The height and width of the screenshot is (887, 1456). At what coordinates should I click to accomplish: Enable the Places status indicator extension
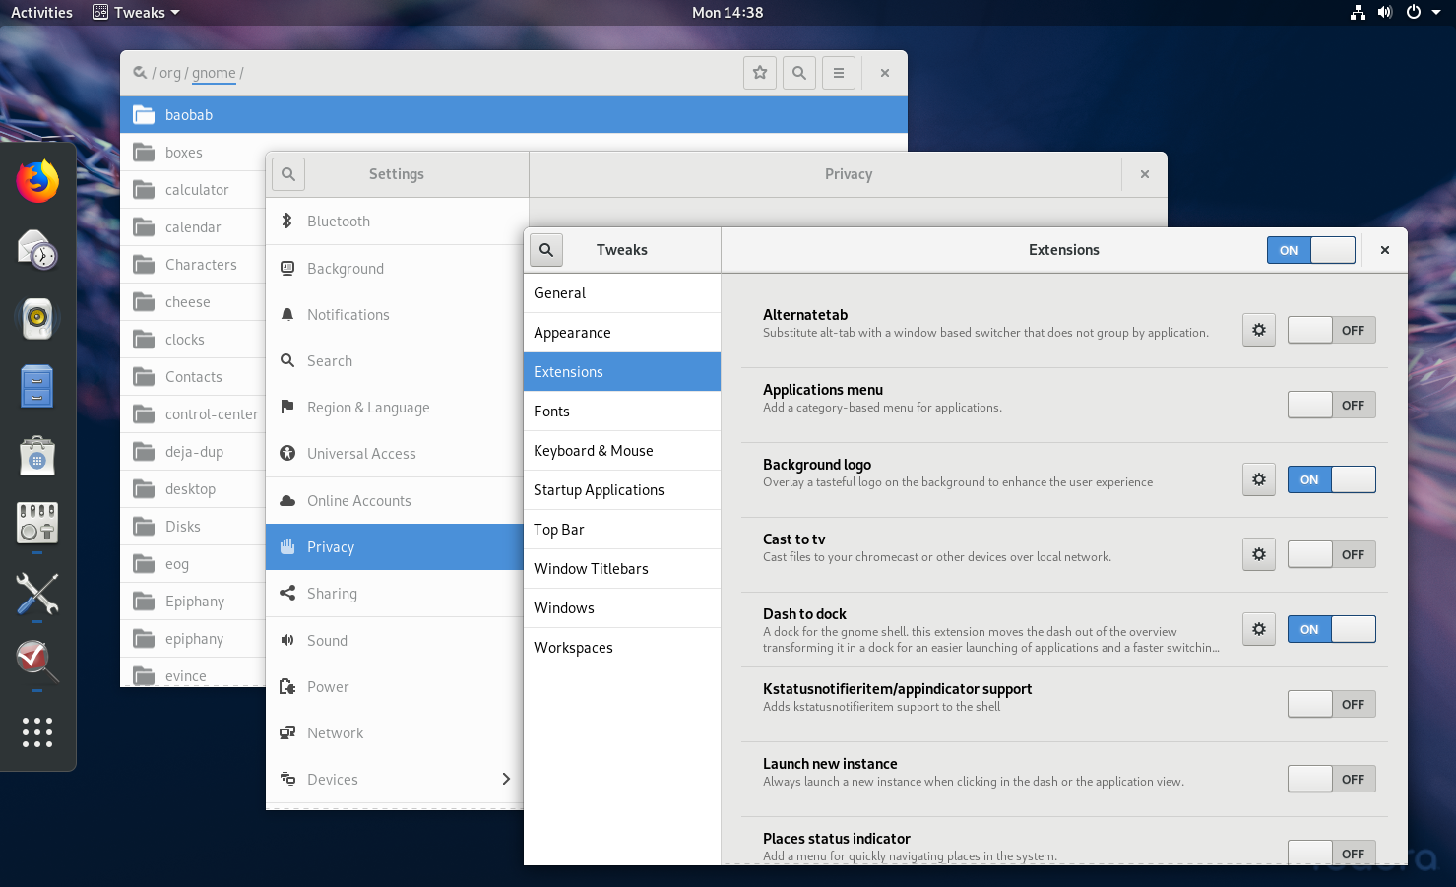pyautogui.click(x=1332, y=853)
